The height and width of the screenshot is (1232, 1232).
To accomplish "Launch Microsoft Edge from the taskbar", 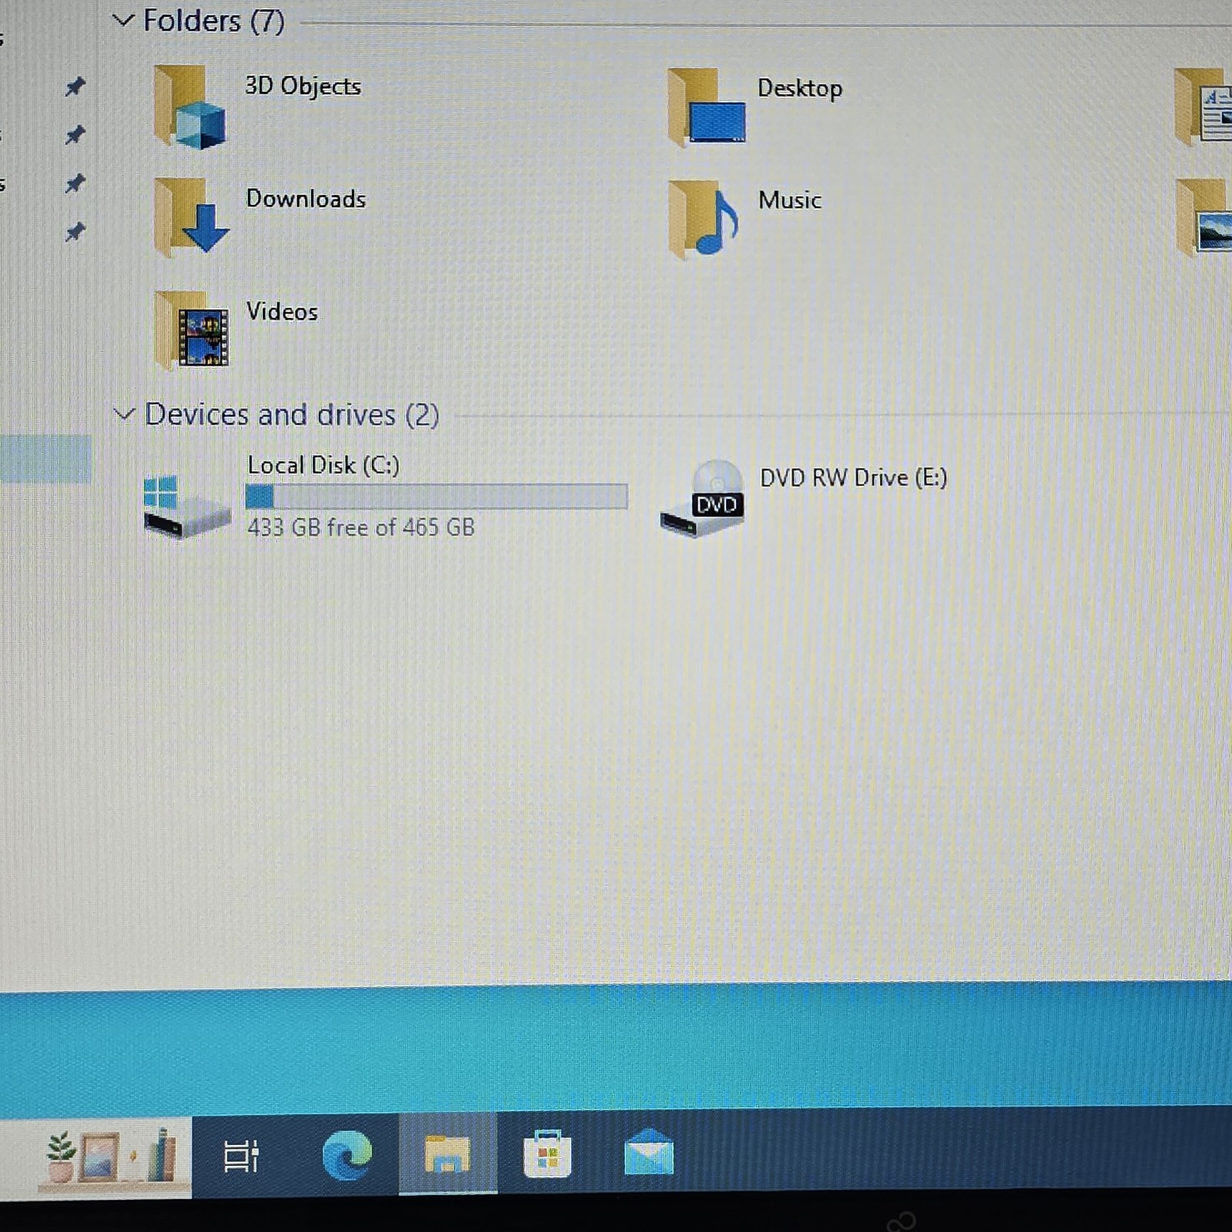I will tap(346, 1155).
